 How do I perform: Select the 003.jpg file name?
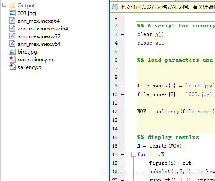click(x=27, y=13)
